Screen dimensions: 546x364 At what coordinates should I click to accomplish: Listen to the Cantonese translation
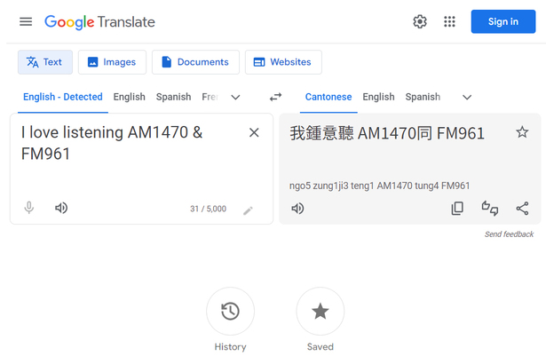pyautogui.click(x=297, y=209)
